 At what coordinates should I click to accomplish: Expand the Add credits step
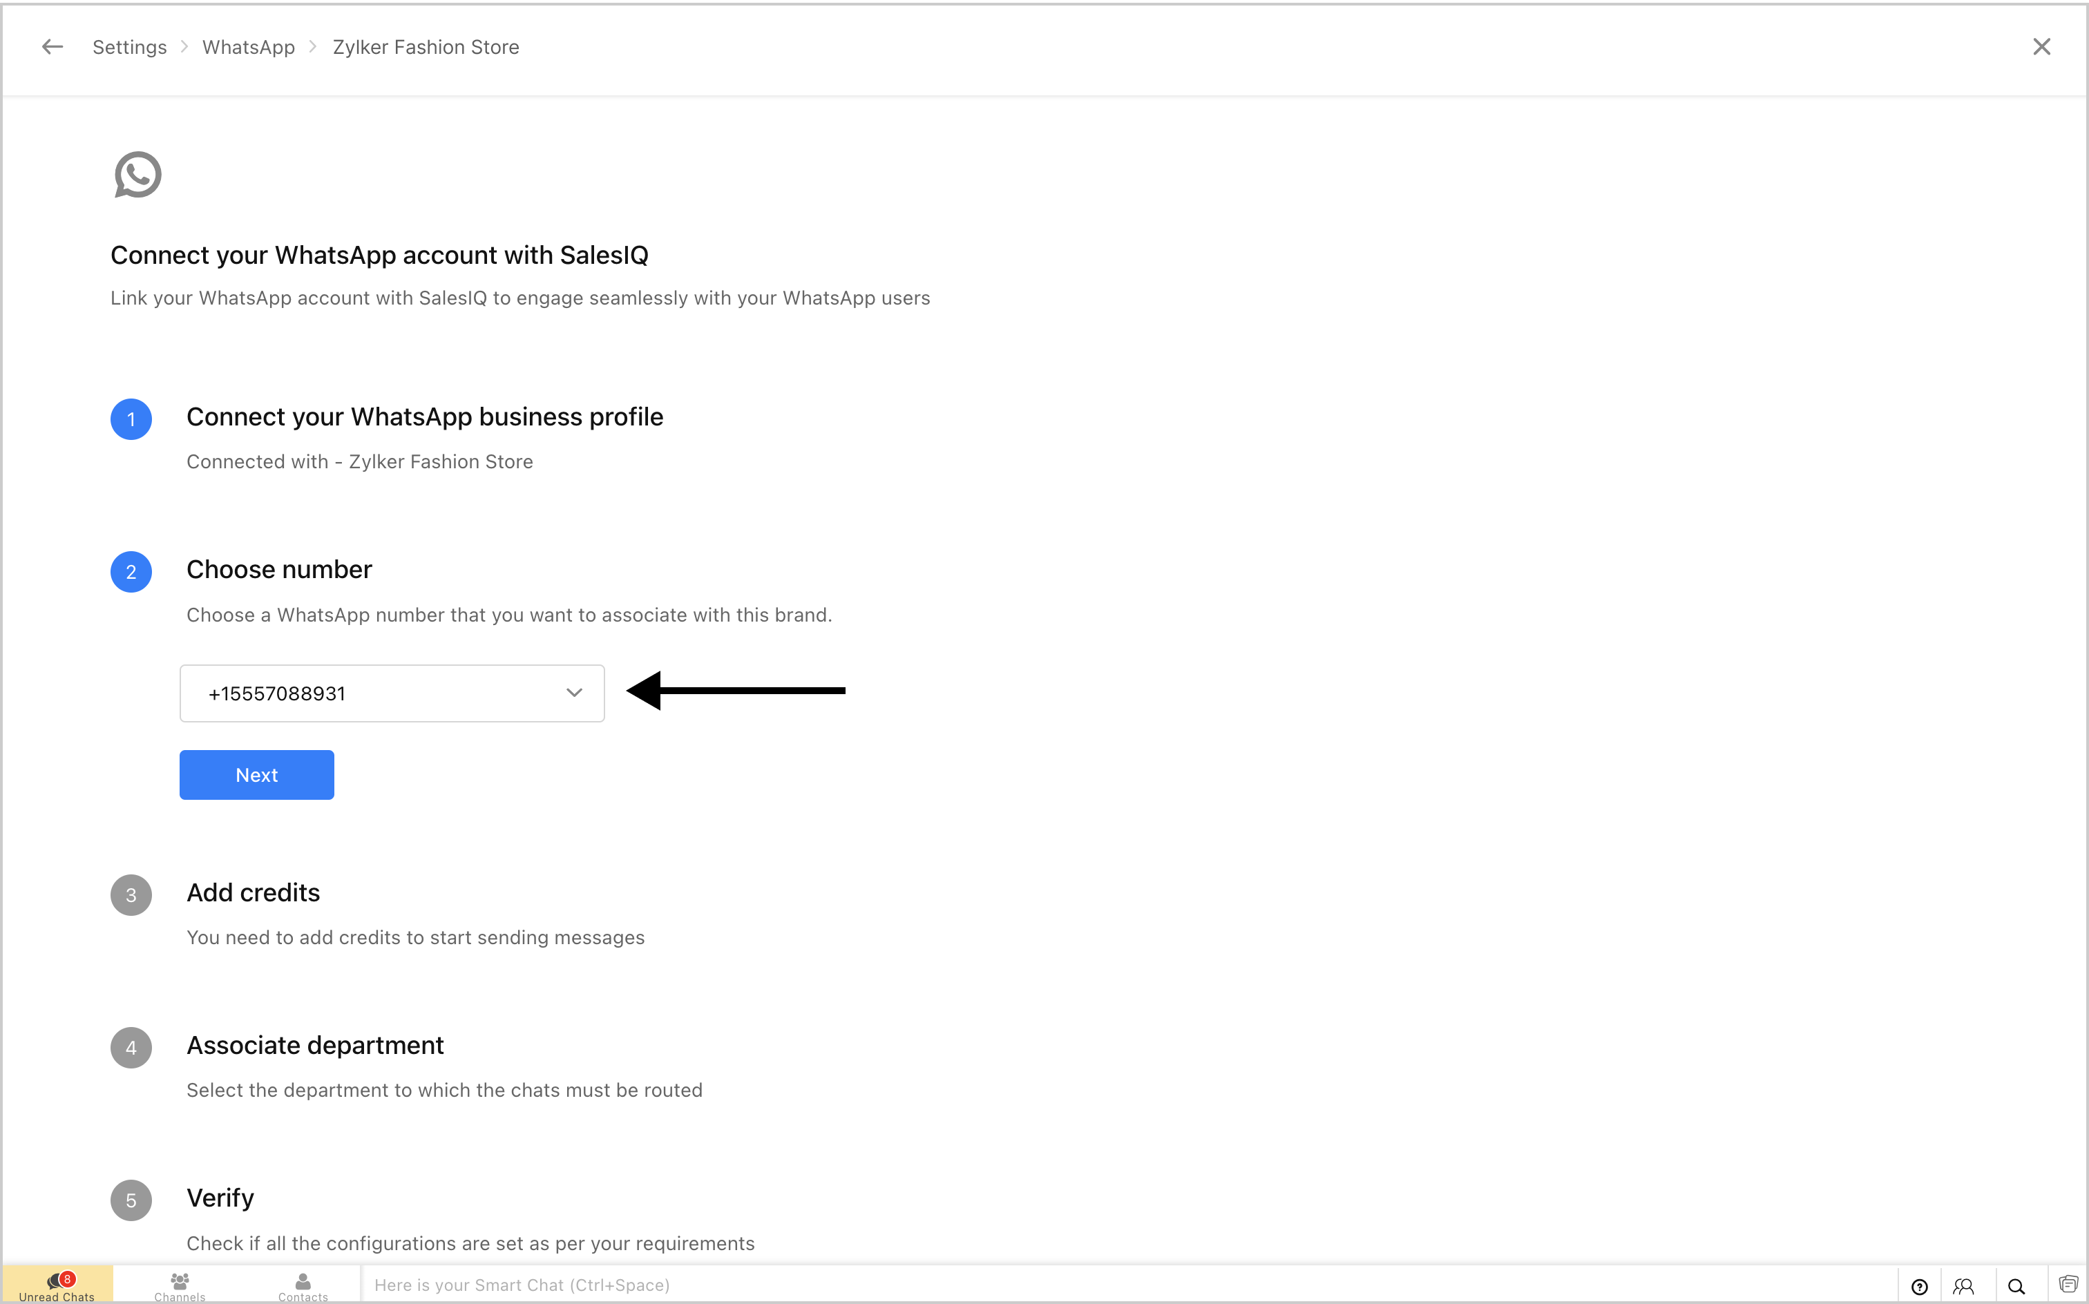253,892
